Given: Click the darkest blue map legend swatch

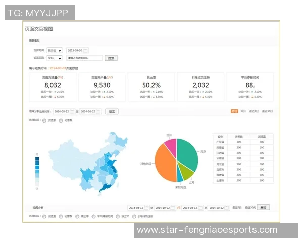Looking at the screenshot, I should [x=37, y=159].
